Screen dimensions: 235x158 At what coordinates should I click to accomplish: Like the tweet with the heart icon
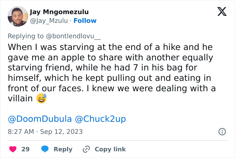point(12,149)
